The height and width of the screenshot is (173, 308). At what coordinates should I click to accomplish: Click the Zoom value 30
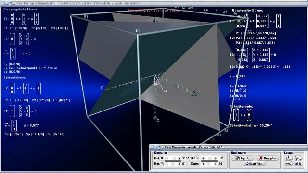(x=220, y=164)
